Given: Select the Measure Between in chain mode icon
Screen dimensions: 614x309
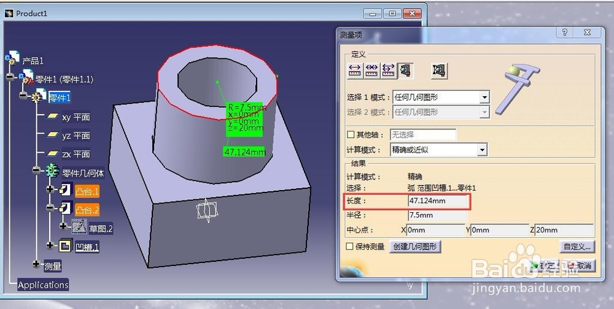Looking at the screenshot, I should click(x=371, y=71).
